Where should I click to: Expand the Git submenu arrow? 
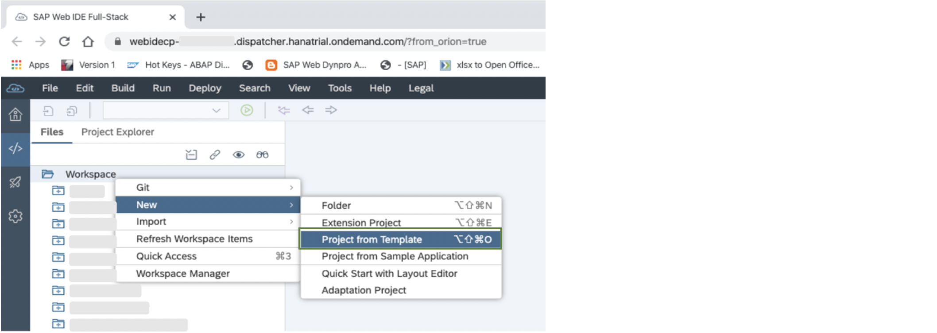[291, 188]
